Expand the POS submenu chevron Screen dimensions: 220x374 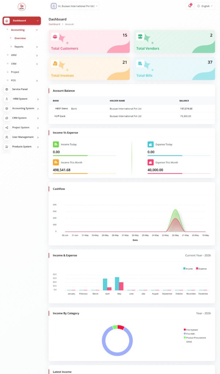click(37, 81)
